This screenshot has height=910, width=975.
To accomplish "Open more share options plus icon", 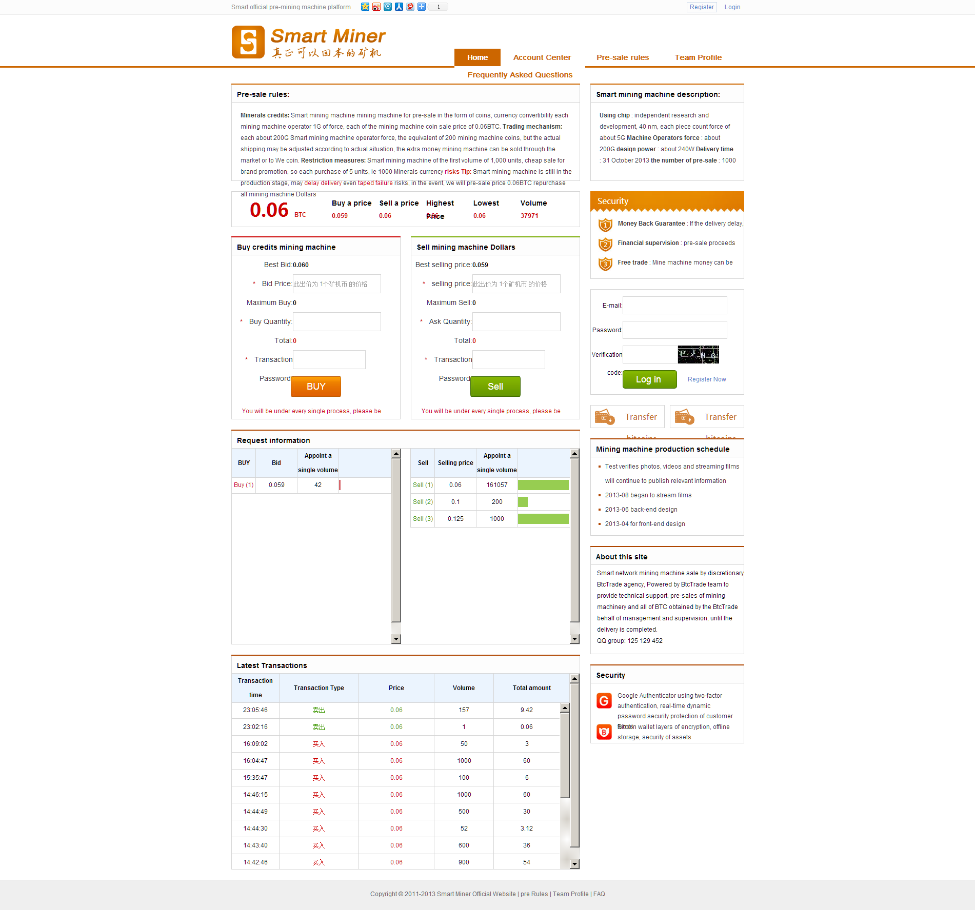I will (x=422, y=7).
